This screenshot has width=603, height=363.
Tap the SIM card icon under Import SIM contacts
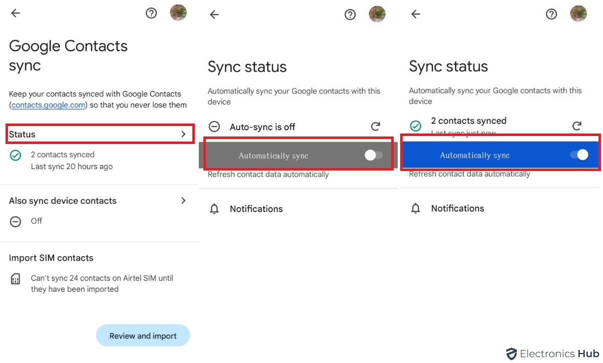click(16, 279)
